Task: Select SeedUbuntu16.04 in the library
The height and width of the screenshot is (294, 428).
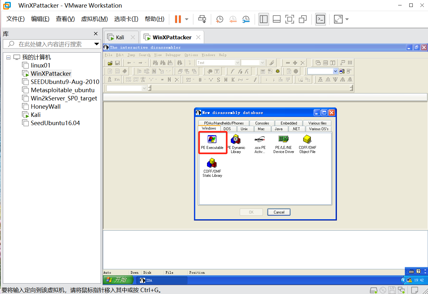Action: pos(55,123)
